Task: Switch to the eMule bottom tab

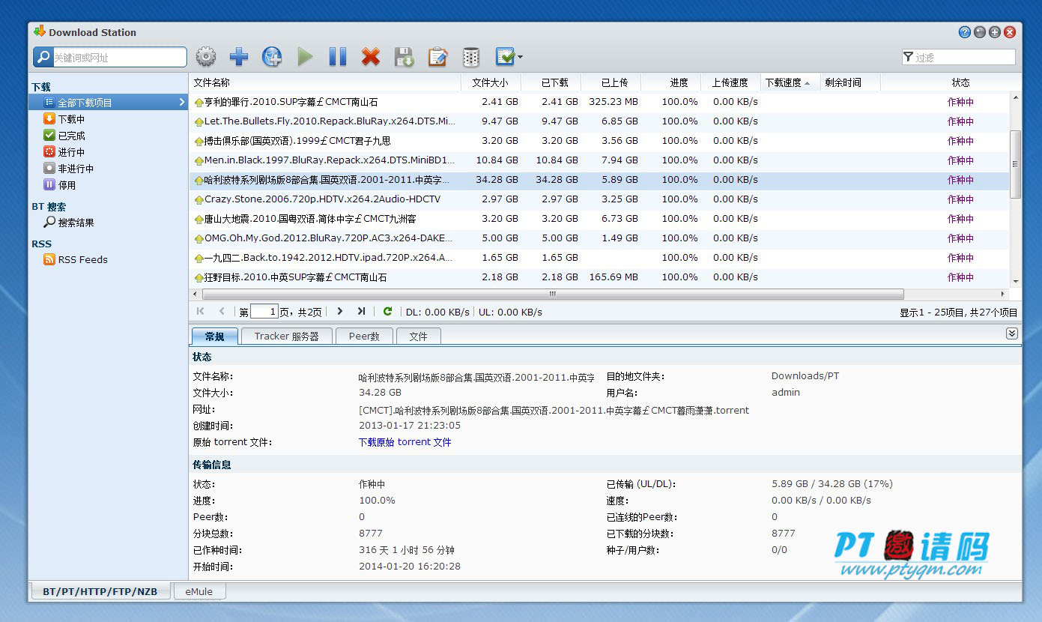Action: [x=199, y=591]
